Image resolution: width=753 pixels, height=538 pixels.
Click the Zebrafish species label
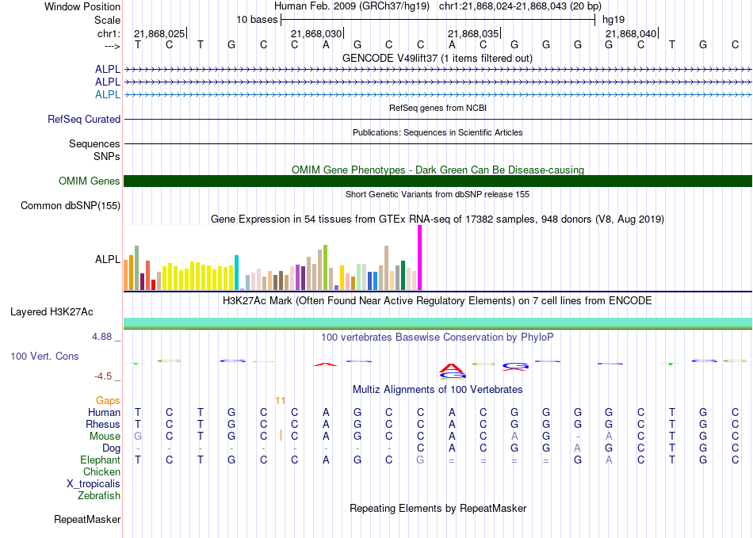coord(99,496)
